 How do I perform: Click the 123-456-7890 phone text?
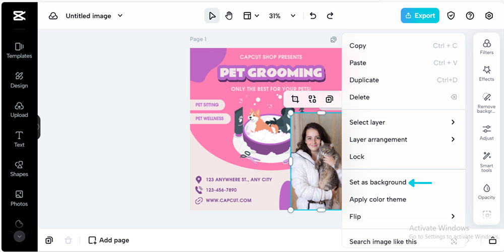pos(221,190)
